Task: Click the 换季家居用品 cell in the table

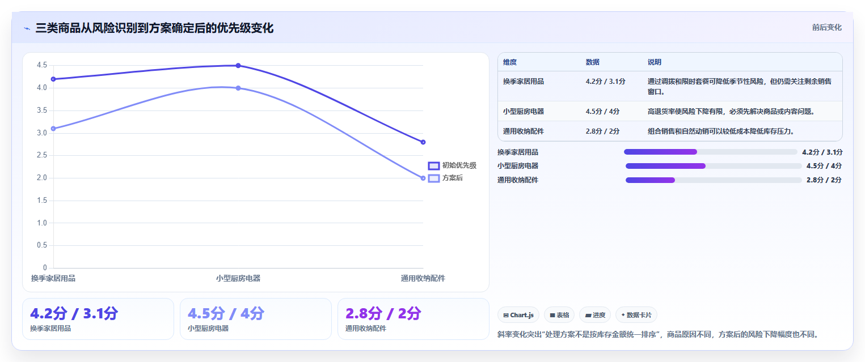Action: click(x=524, y=82)
